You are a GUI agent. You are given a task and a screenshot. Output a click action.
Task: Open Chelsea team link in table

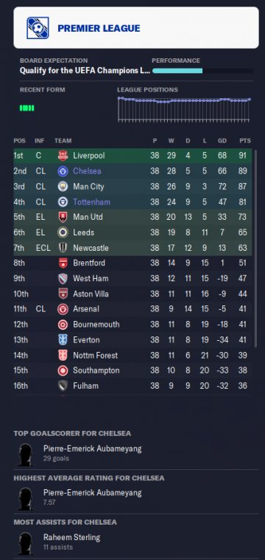click(x=87, y=171)
